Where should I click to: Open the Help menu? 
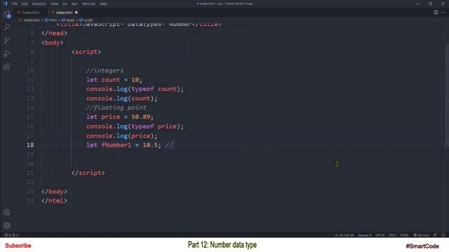[x=103, y=3]
